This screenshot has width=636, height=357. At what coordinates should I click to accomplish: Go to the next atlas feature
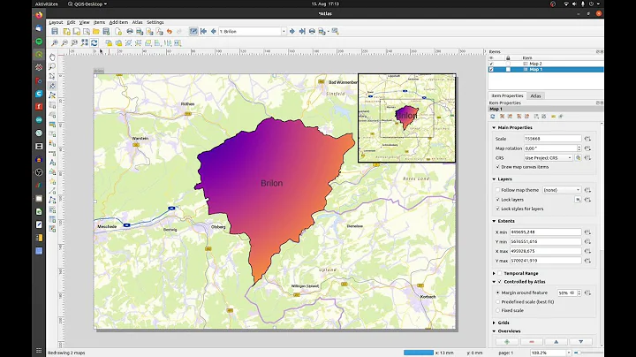point(292,31)
